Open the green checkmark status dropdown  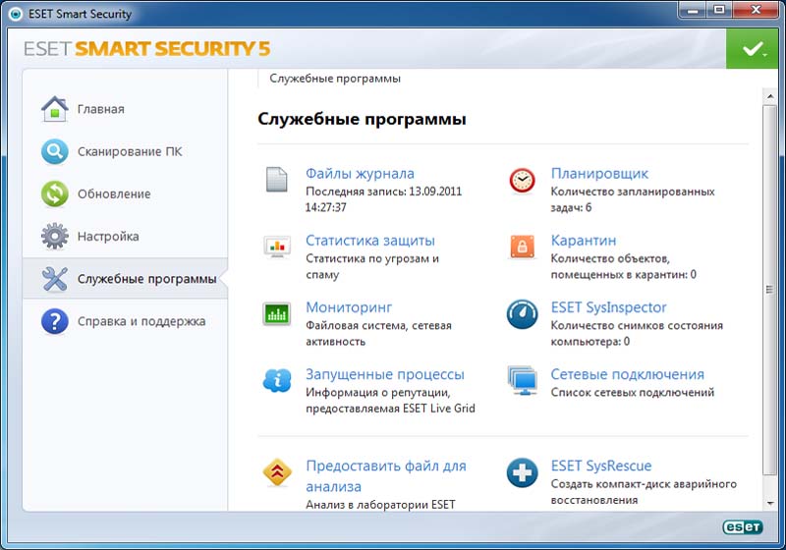click(x=752, y=48)
